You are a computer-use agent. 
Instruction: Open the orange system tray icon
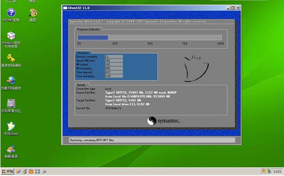click(264, 171)
